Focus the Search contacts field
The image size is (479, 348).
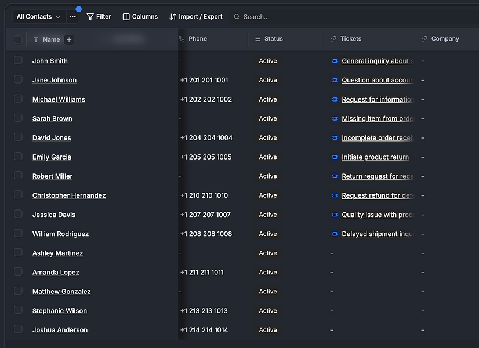click(354, 17)
